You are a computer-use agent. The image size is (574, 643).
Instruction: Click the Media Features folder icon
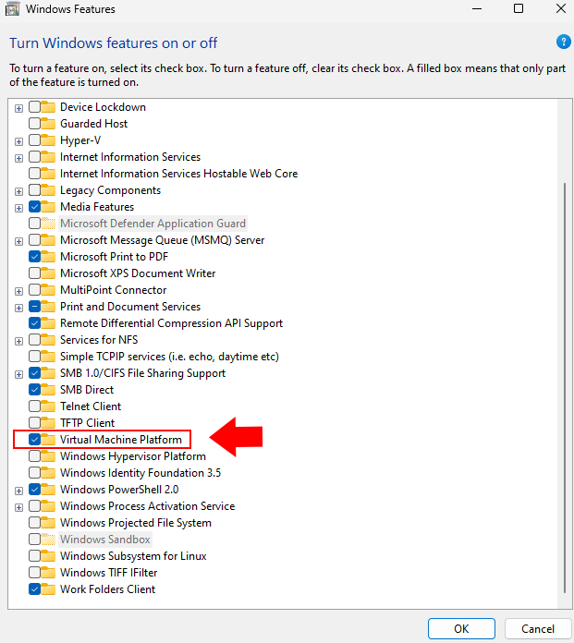pos(48,207)
